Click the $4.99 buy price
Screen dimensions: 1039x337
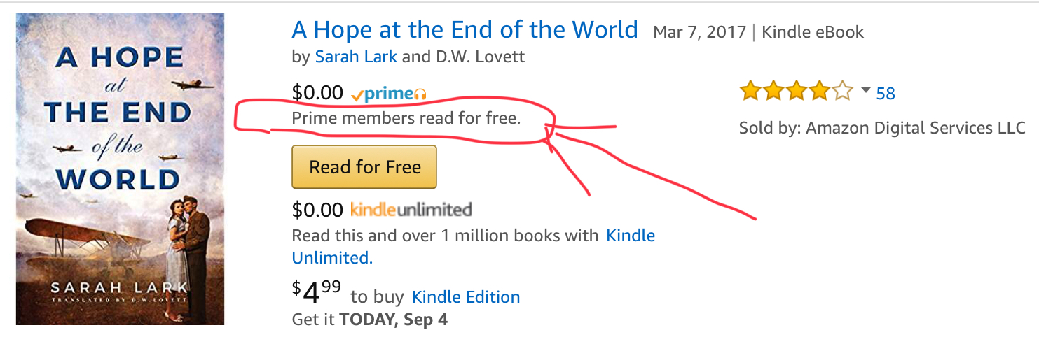(316, 292)
